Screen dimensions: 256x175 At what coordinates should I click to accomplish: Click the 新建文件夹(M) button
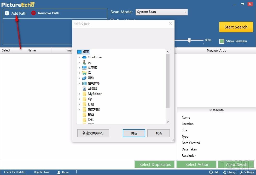[x=93, y=133]
